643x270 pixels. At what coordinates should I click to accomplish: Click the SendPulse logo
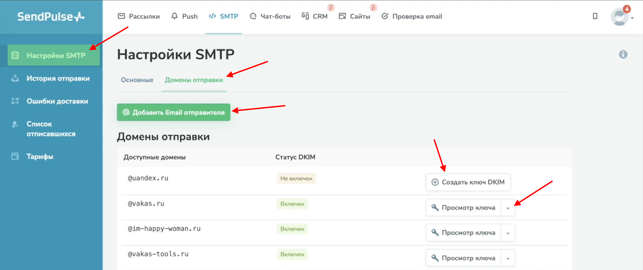pyautogui.click(x=51, y=16)
